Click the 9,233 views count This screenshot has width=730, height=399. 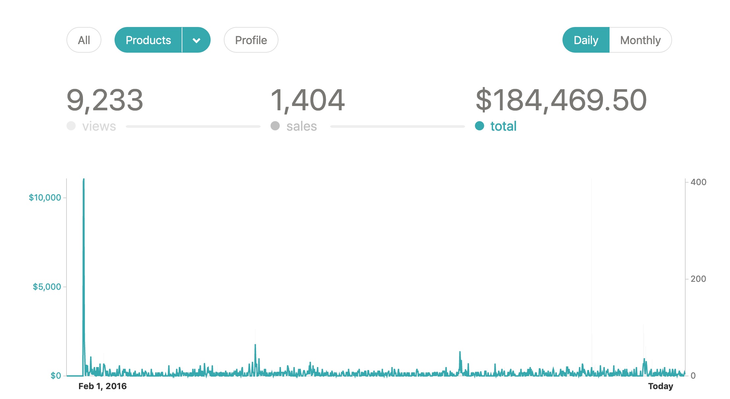[105, 100]
